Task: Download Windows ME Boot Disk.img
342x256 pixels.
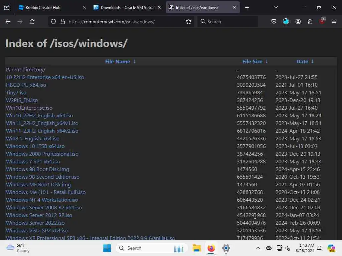Action: (38, 185)
